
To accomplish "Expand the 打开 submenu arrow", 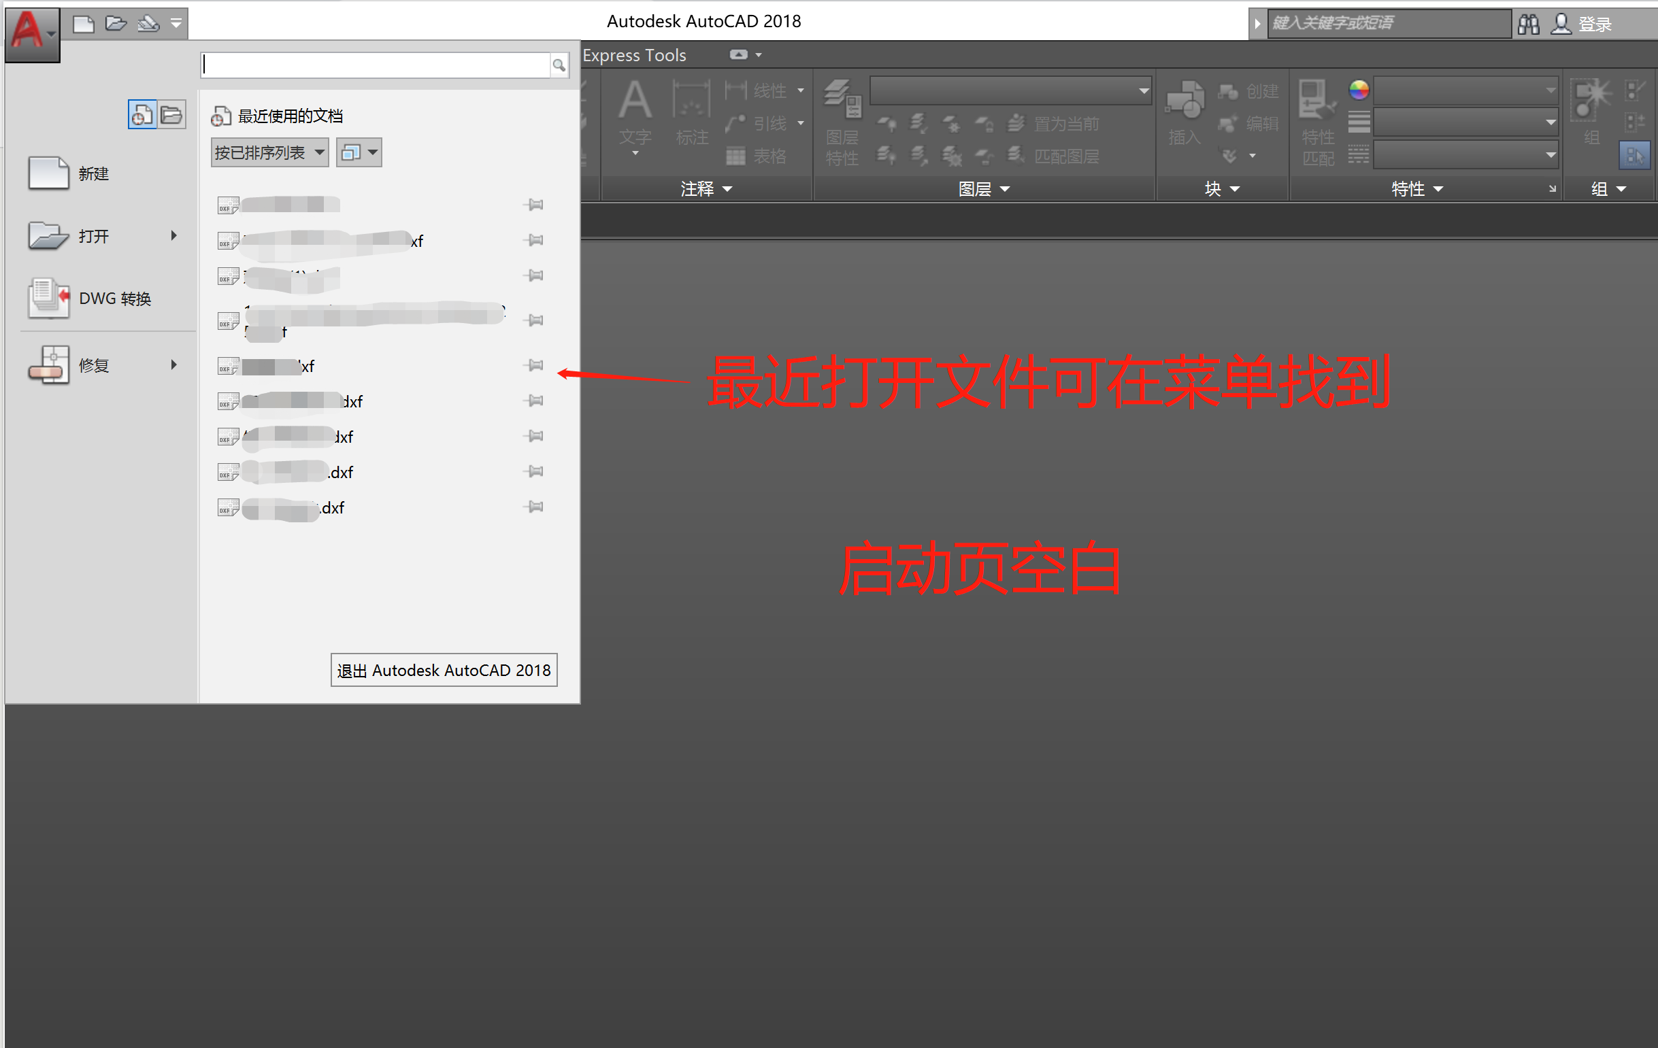I will [173, 236].
